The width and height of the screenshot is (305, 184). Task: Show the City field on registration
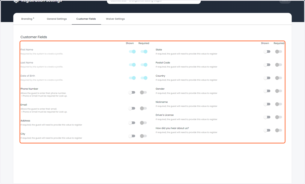pos(132,136)
